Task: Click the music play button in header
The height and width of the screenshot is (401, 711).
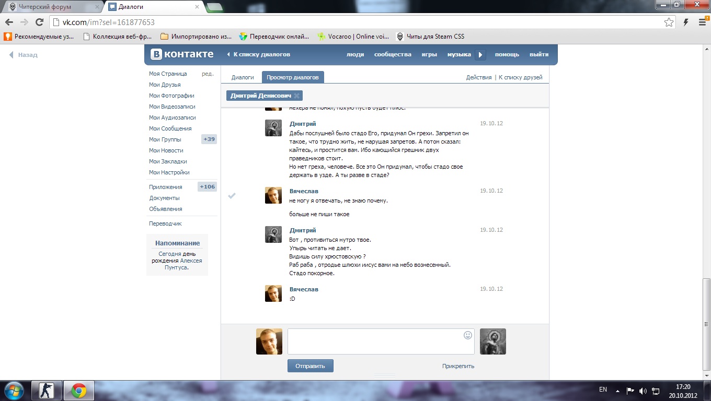Action: (480, 55)
